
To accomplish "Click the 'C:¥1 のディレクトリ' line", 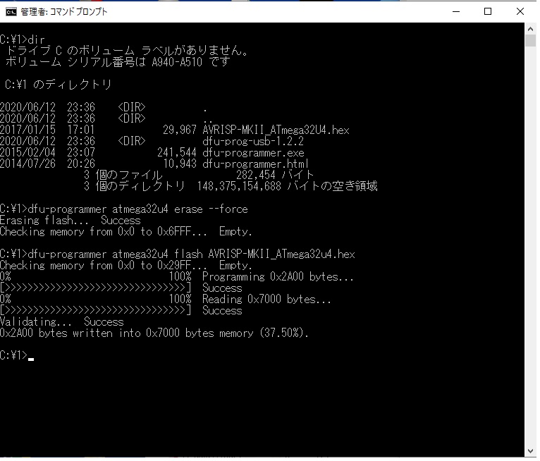I will pos(59,85).
